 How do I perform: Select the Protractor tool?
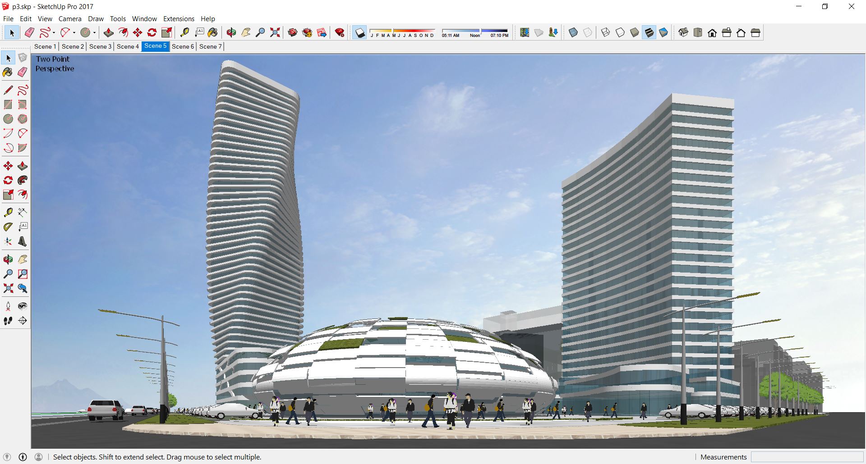pyautogui.click(x=8, y=227)
